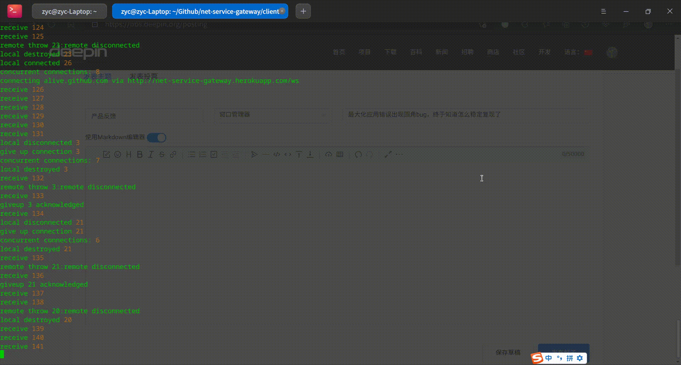The width and height of the screenshot is (681, 365).
Task: Insert a table using the table icon
Action: pyautogui.click(x=339, y=154)
